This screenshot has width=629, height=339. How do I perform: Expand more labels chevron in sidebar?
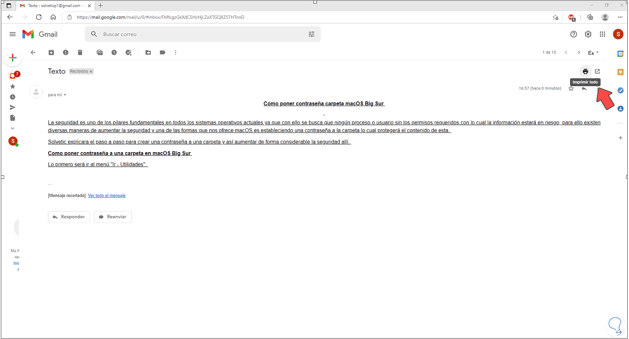(x=13, y=128)
